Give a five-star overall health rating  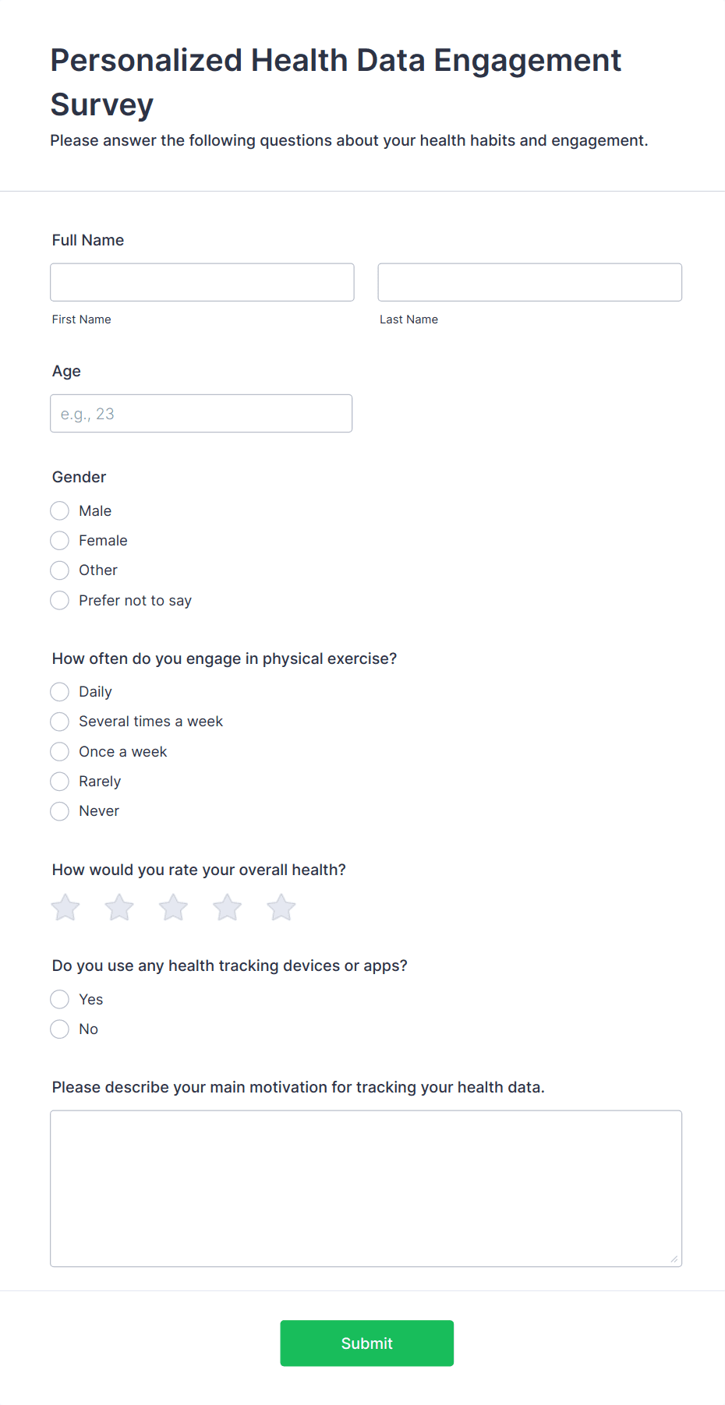click(x=281, y=907)
